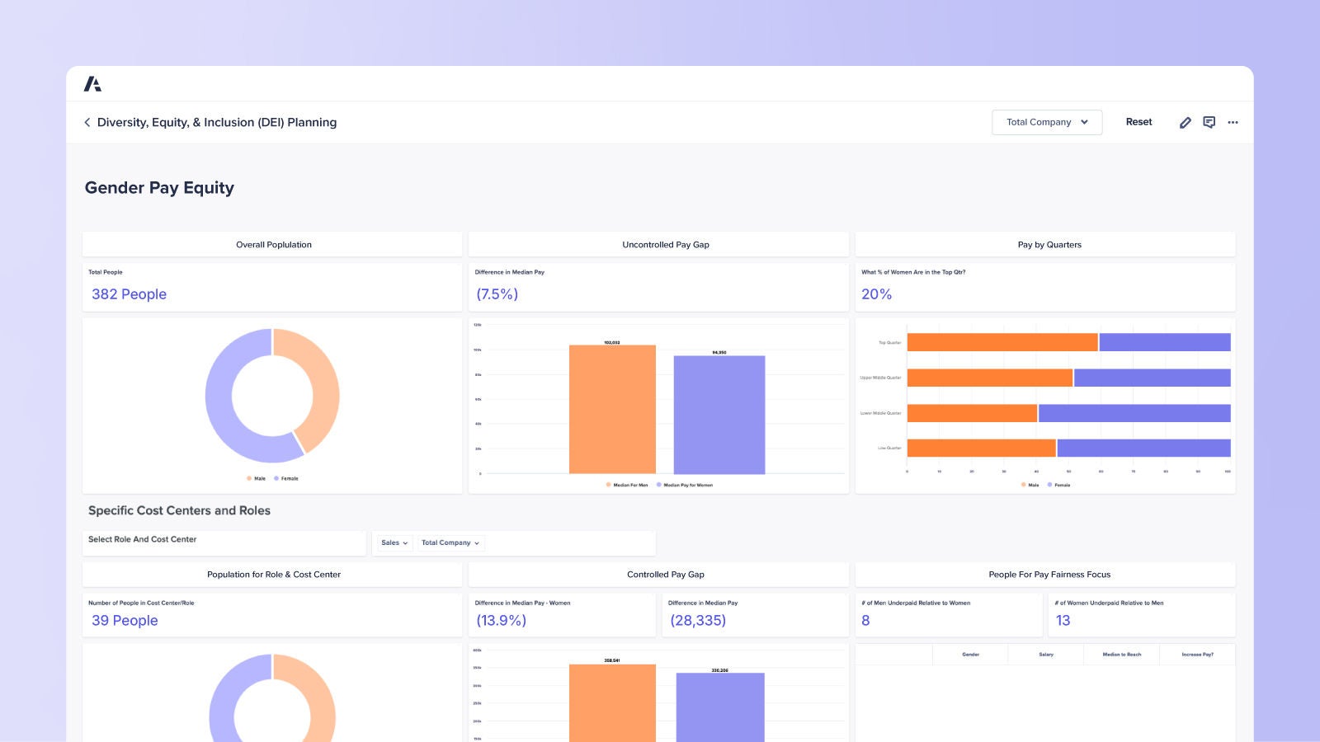This screenshot has width=1320, height=742.
Task: Click the 39 People metric value
Action: coord(125,620)
